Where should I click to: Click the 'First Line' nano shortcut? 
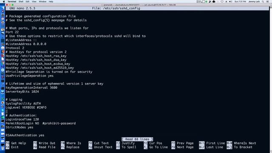tap(212, 143)
